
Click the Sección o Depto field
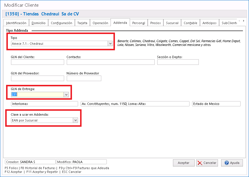[178, 62]
